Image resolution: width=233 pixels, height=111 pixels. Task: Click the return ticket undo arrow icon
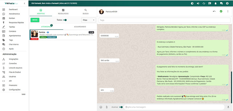[214, 11]
